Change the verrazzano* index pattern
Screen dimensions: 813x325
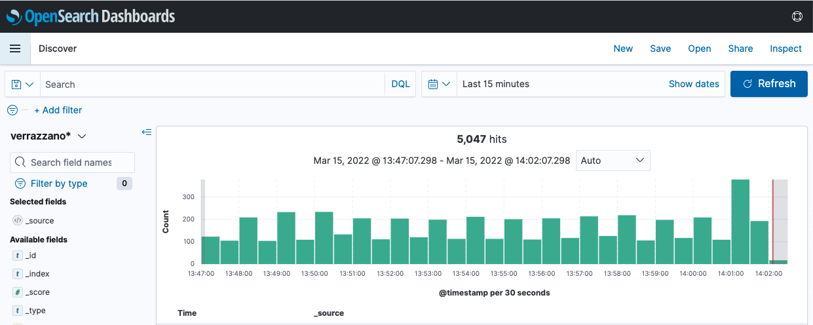pos(48,136)
